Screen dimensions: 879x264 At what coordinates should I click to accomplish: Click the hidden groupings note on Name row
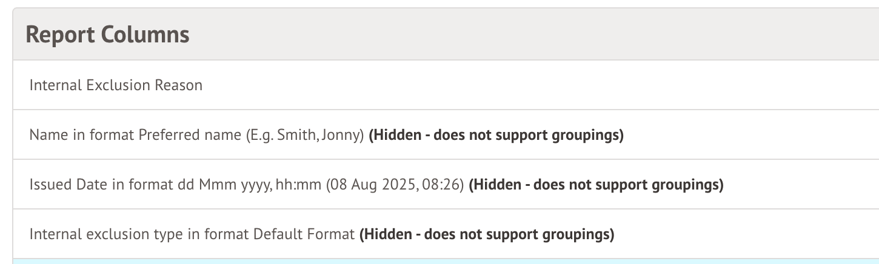[x=496, y=135]
